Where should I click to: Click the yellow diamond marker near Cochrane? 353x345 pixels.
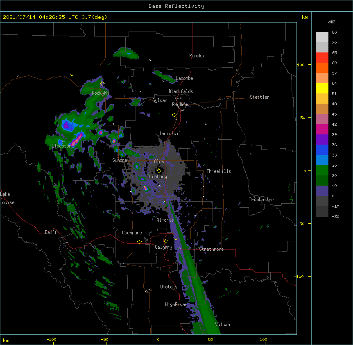click(139, 242)
